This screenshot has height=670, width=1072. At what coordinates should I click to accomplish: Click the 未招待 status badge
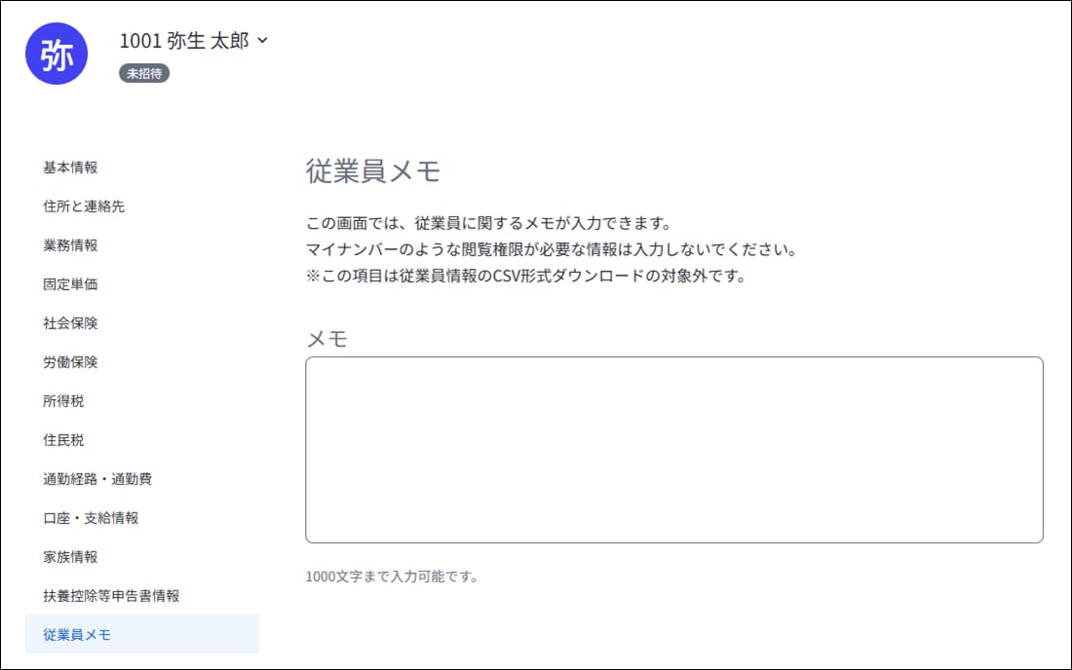coord(144,73)
